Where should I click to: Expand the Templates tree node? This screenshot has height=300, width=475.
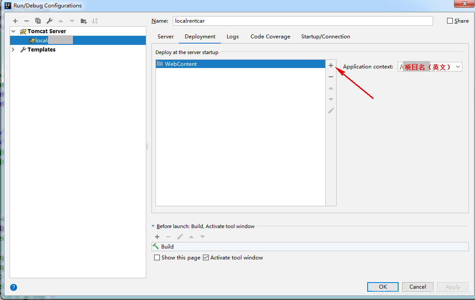click(13, 49)
